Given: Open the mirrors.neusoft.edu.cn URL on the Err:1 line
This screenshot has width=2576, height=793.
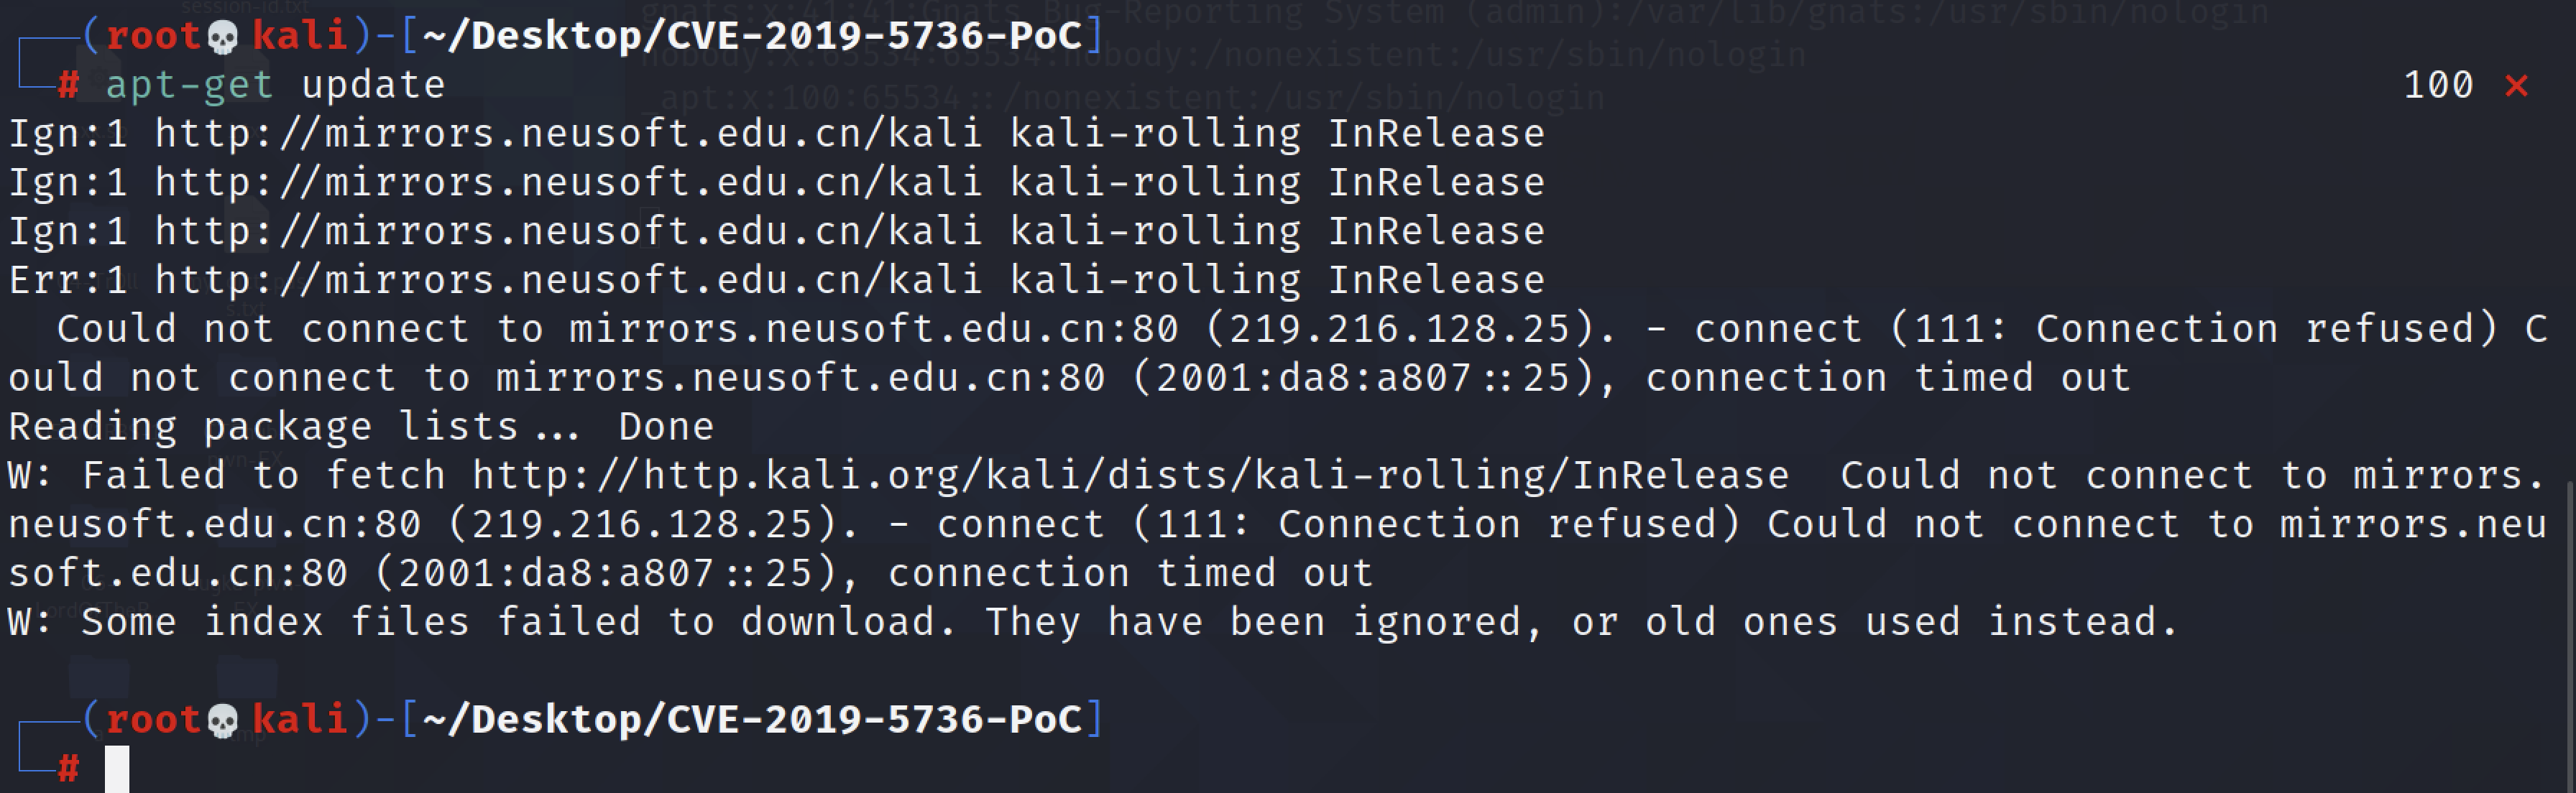Looking at the screenshot, I should click(x=568, y=281).
